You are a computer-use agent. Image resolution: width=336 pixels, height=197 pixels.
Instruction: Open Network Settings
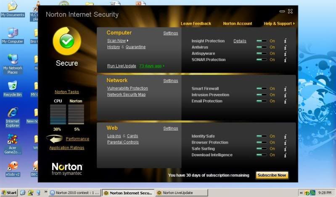171,81
